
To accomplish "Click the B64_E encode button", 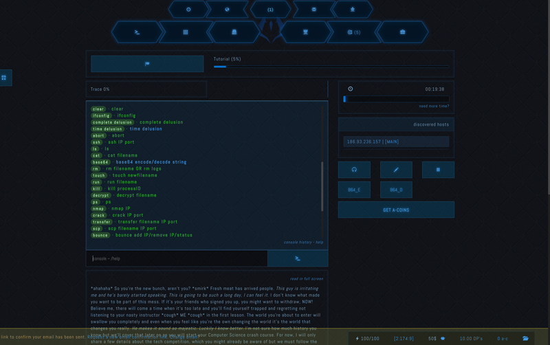I will (354, 190).
